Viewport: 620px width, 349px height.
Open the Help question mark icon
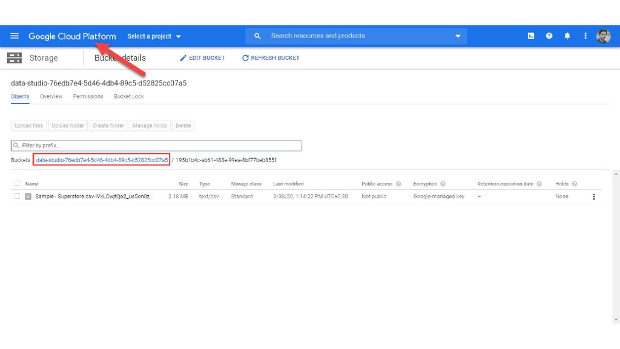click(549, 36)
